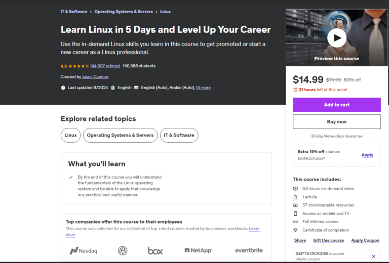Open the IT & Software breadcrumb

(74, 12)
